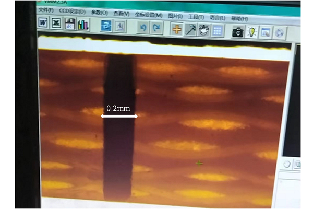Open the 坐标设置(M) menu
The height and width of the screenshot is (209, 313).
click(x=149, y=15)
